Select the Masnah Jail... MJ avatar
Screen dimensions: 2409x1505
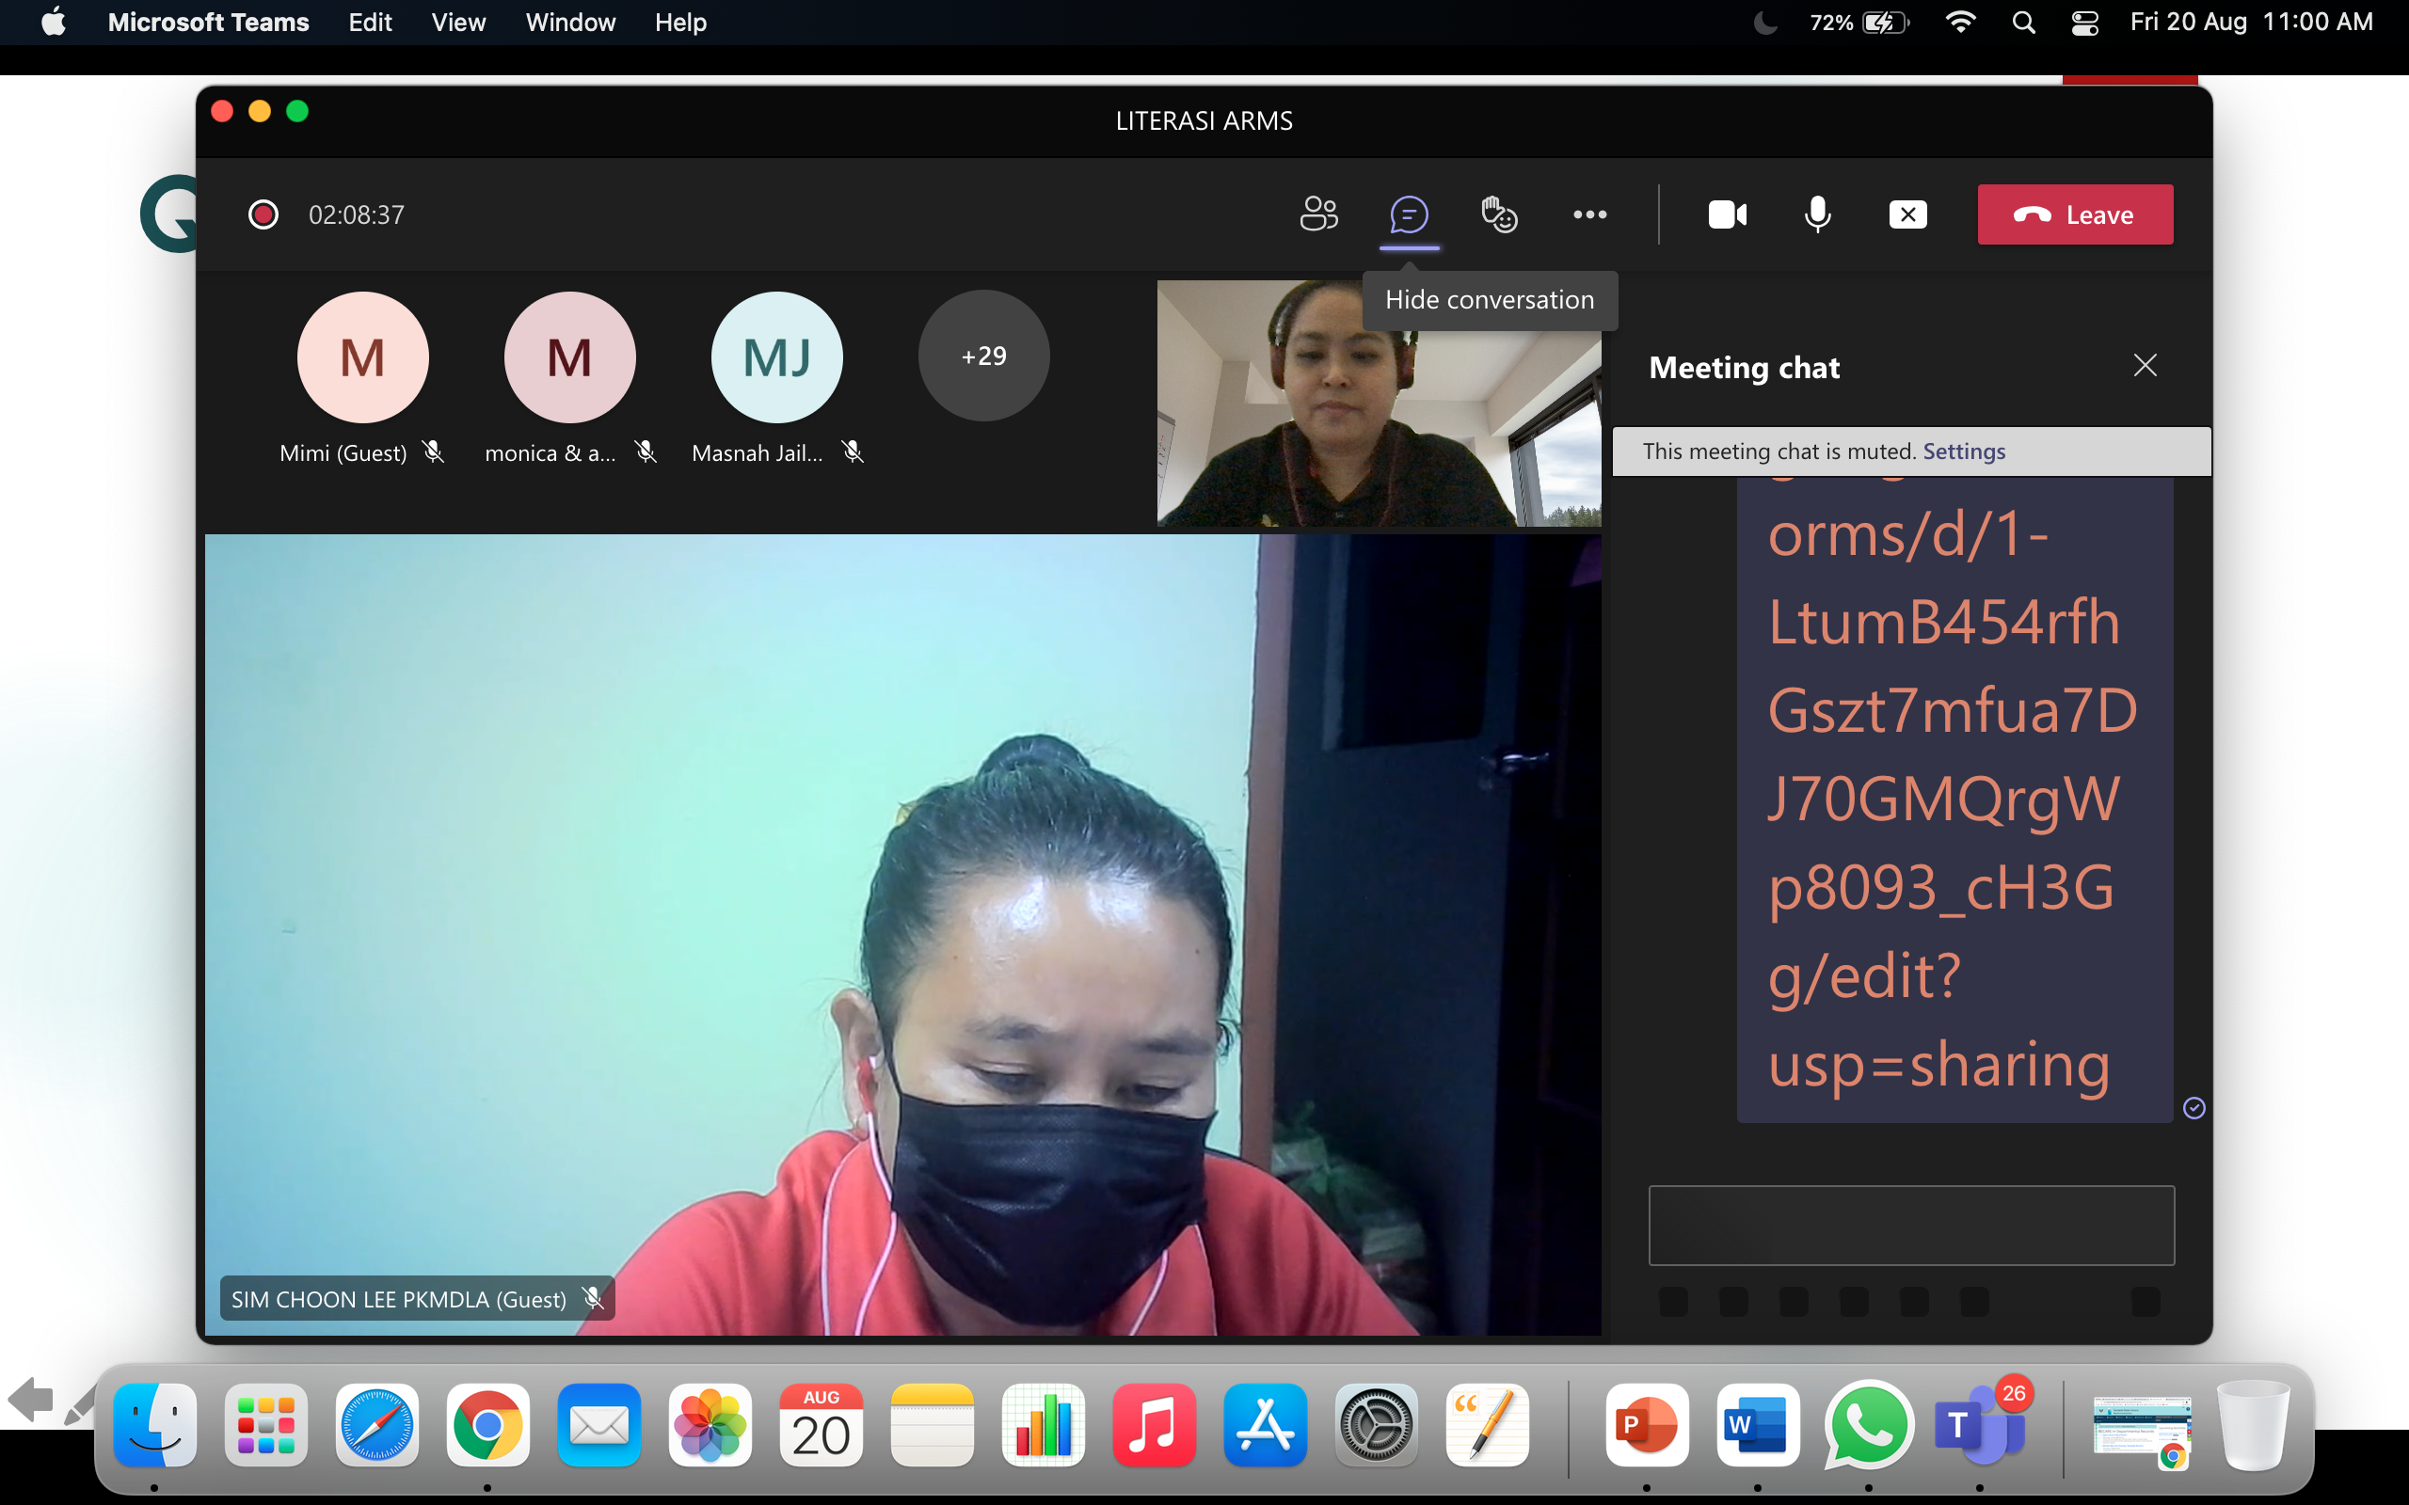pos(776,356)
